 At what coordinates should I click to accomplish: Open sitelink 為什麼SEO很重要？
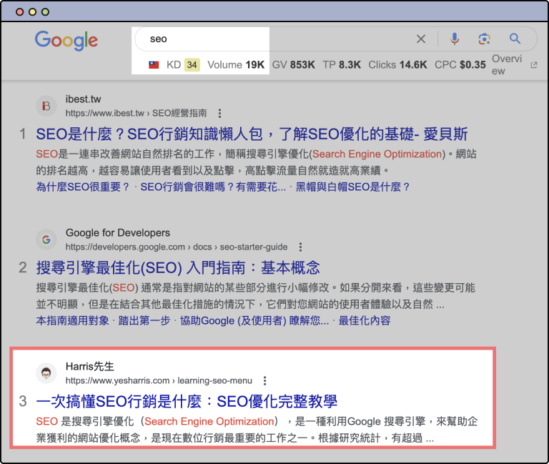[83, 187]
